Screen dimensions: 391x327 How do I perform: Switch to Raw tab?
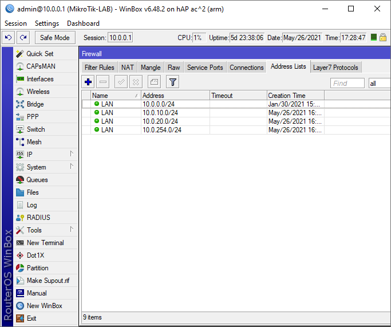[174, 68]
